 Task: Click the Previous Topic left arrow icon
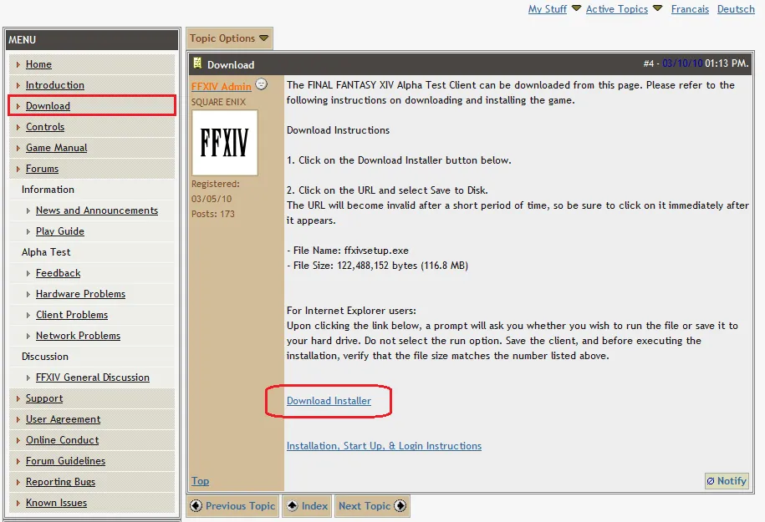(196, 506)
